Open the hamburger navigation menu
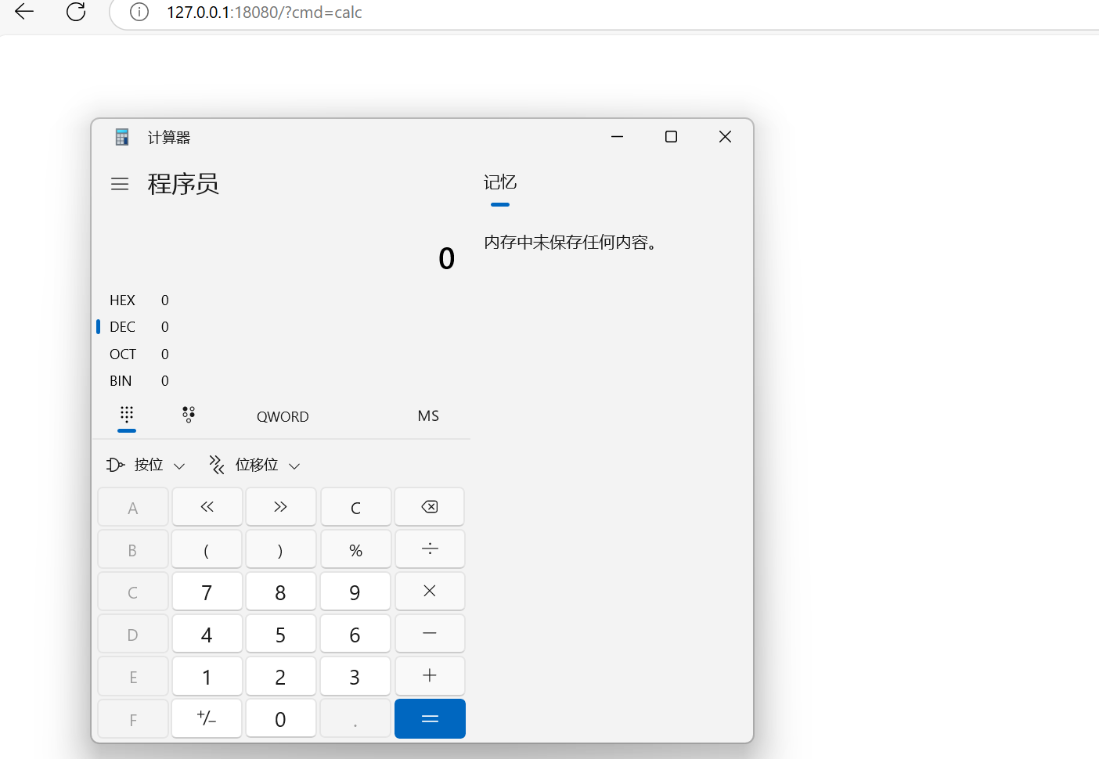The width and height of the screenshot is (1099, 759). coord(120,184)
